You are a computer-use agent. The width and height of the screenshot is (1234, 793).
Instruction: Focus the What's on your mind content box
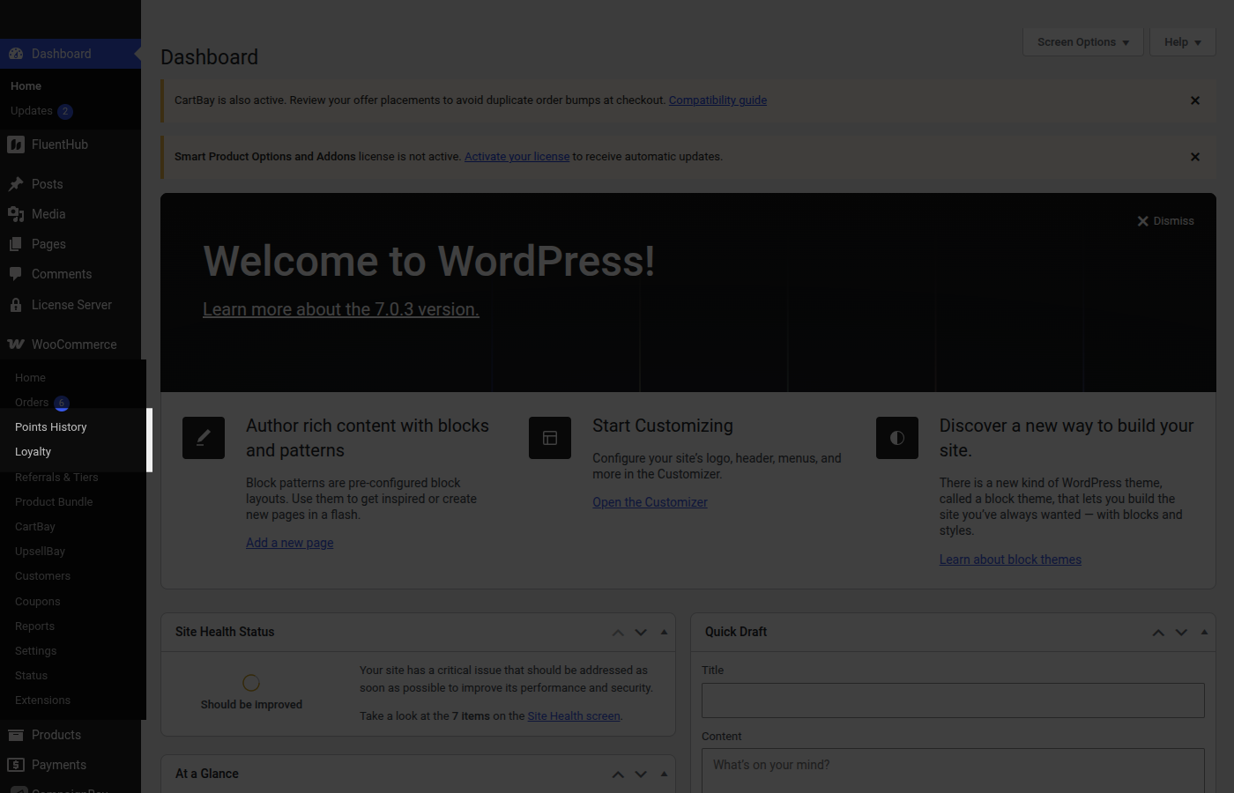coord(953,771)
